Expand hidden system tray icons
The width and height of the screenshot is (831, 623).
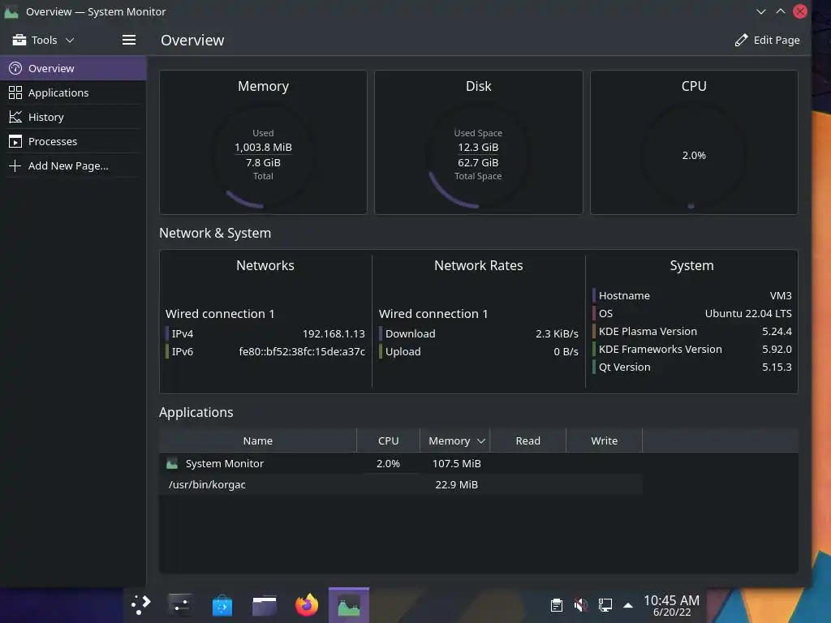pos(628,605)
